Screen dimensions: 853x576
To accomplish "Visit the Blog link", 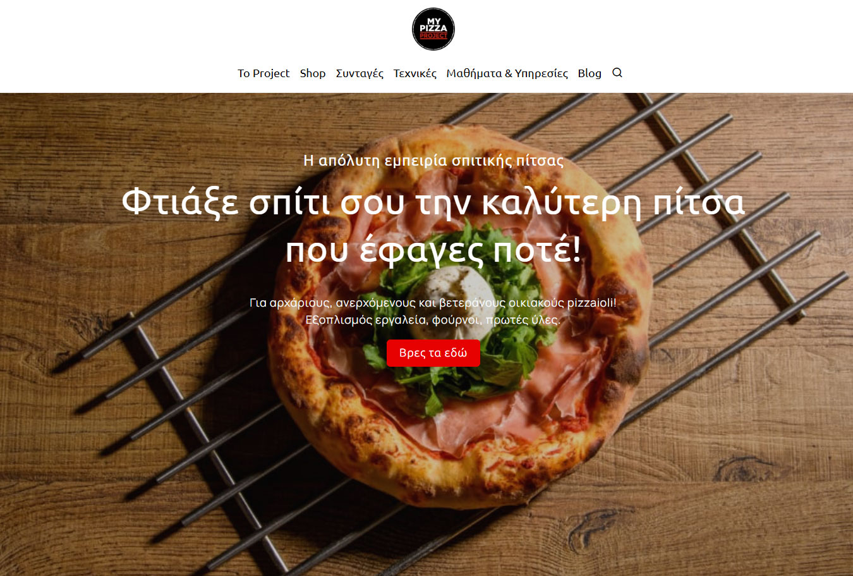I will coord(590,73).
